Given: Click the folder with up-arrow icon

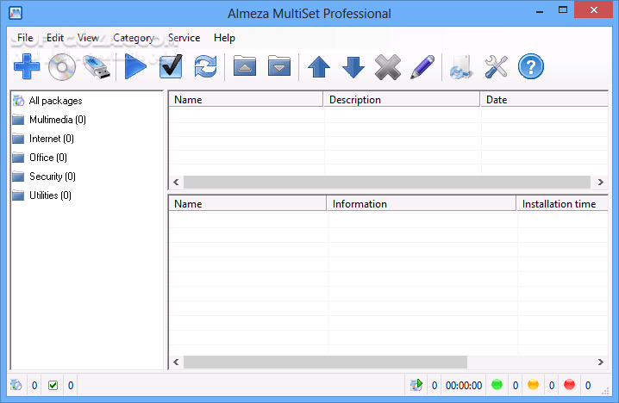Looking at the screenshot, I should [244, 65].
